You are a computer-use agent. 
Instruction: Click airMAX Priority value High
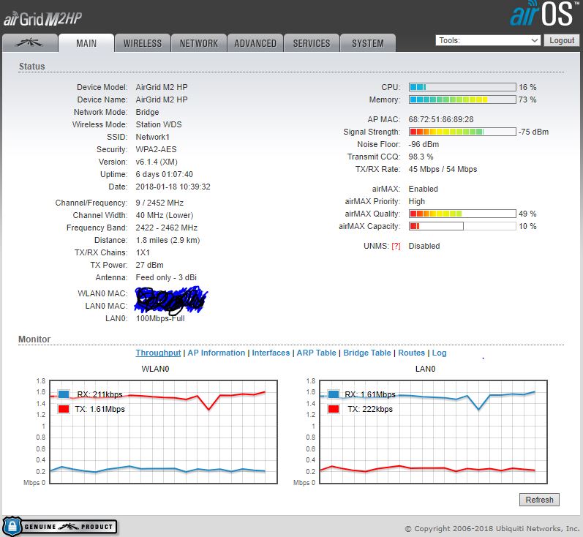(417, 201)
